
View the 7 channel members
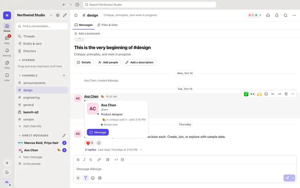pyautogui.click(x=254, y=15)
